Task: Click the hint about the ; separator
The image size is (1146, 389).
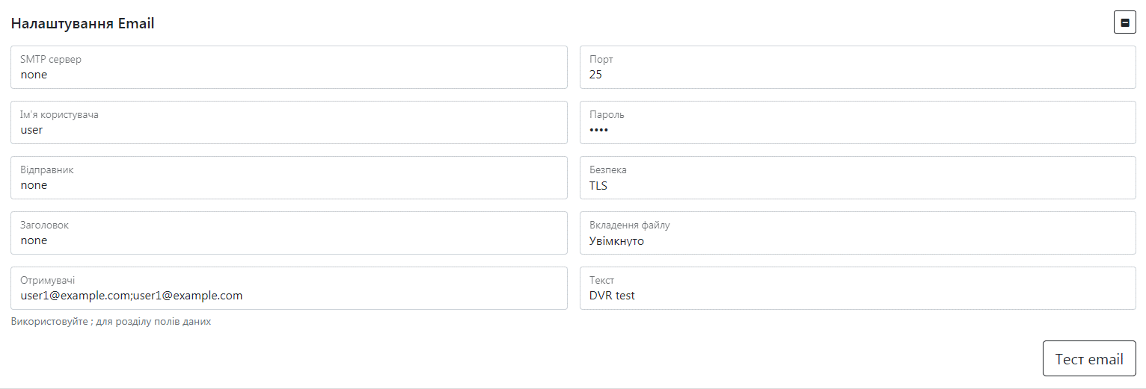Action: (x=111, y=322)
